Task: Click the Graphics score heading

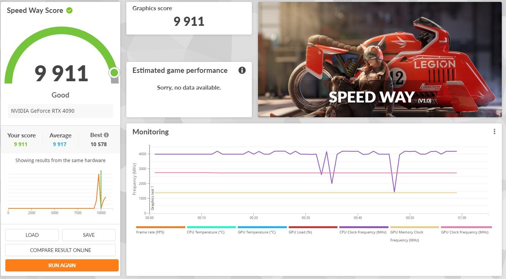Action: click(x=152, y=8)
